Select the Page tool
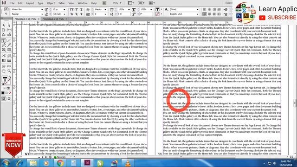 point(4,30)
